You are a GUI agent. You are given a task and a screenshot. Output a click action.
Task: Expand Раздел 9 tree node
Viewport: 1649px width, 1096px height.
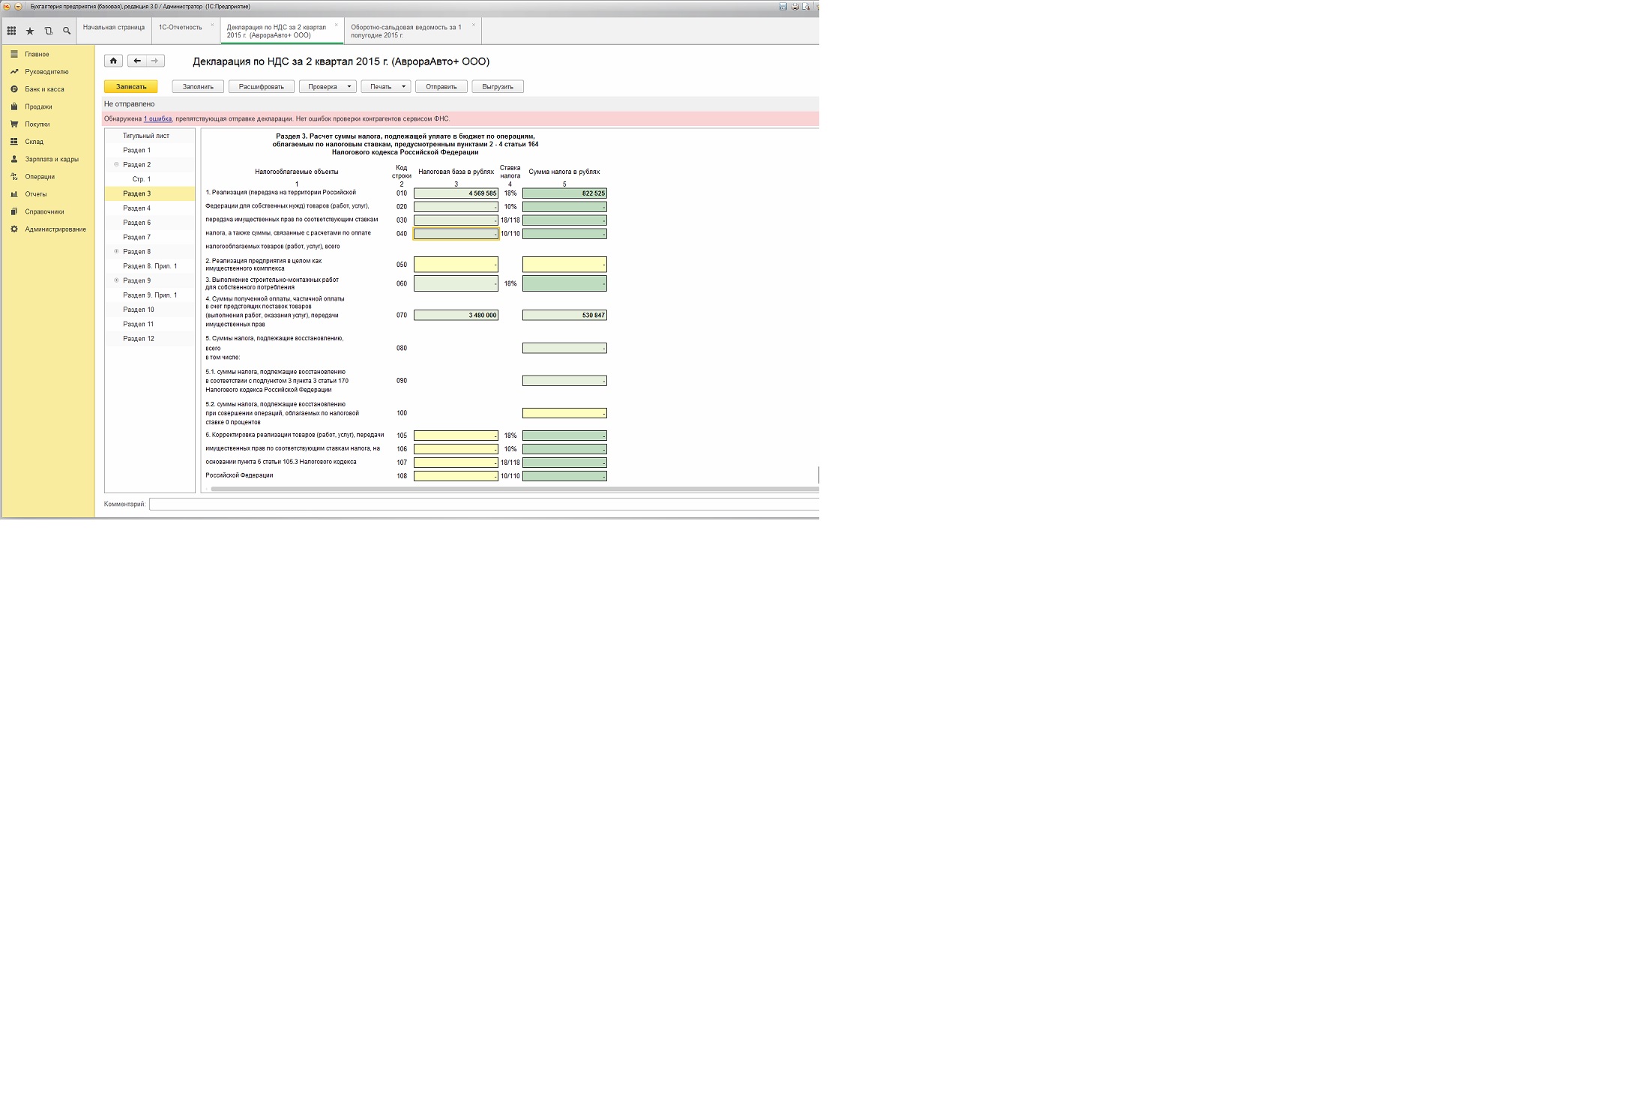[x=116, y=280]
